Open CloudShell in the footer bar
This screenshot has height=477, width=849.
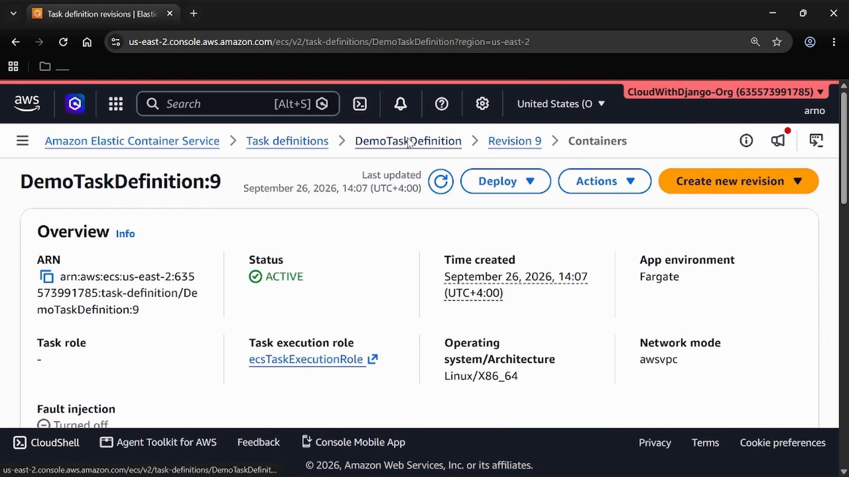46,443
